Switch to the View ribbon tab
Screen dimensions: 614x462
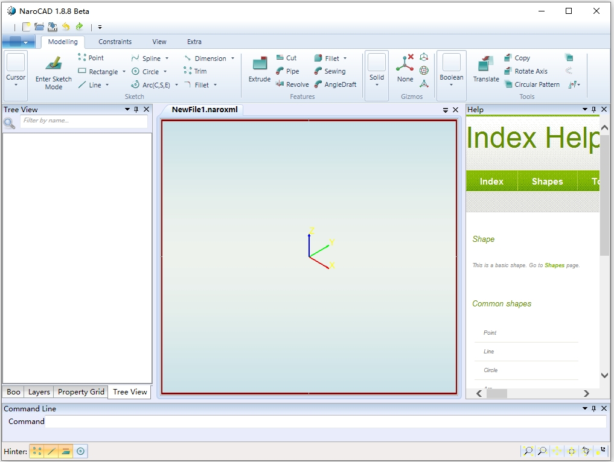(159, 42)
